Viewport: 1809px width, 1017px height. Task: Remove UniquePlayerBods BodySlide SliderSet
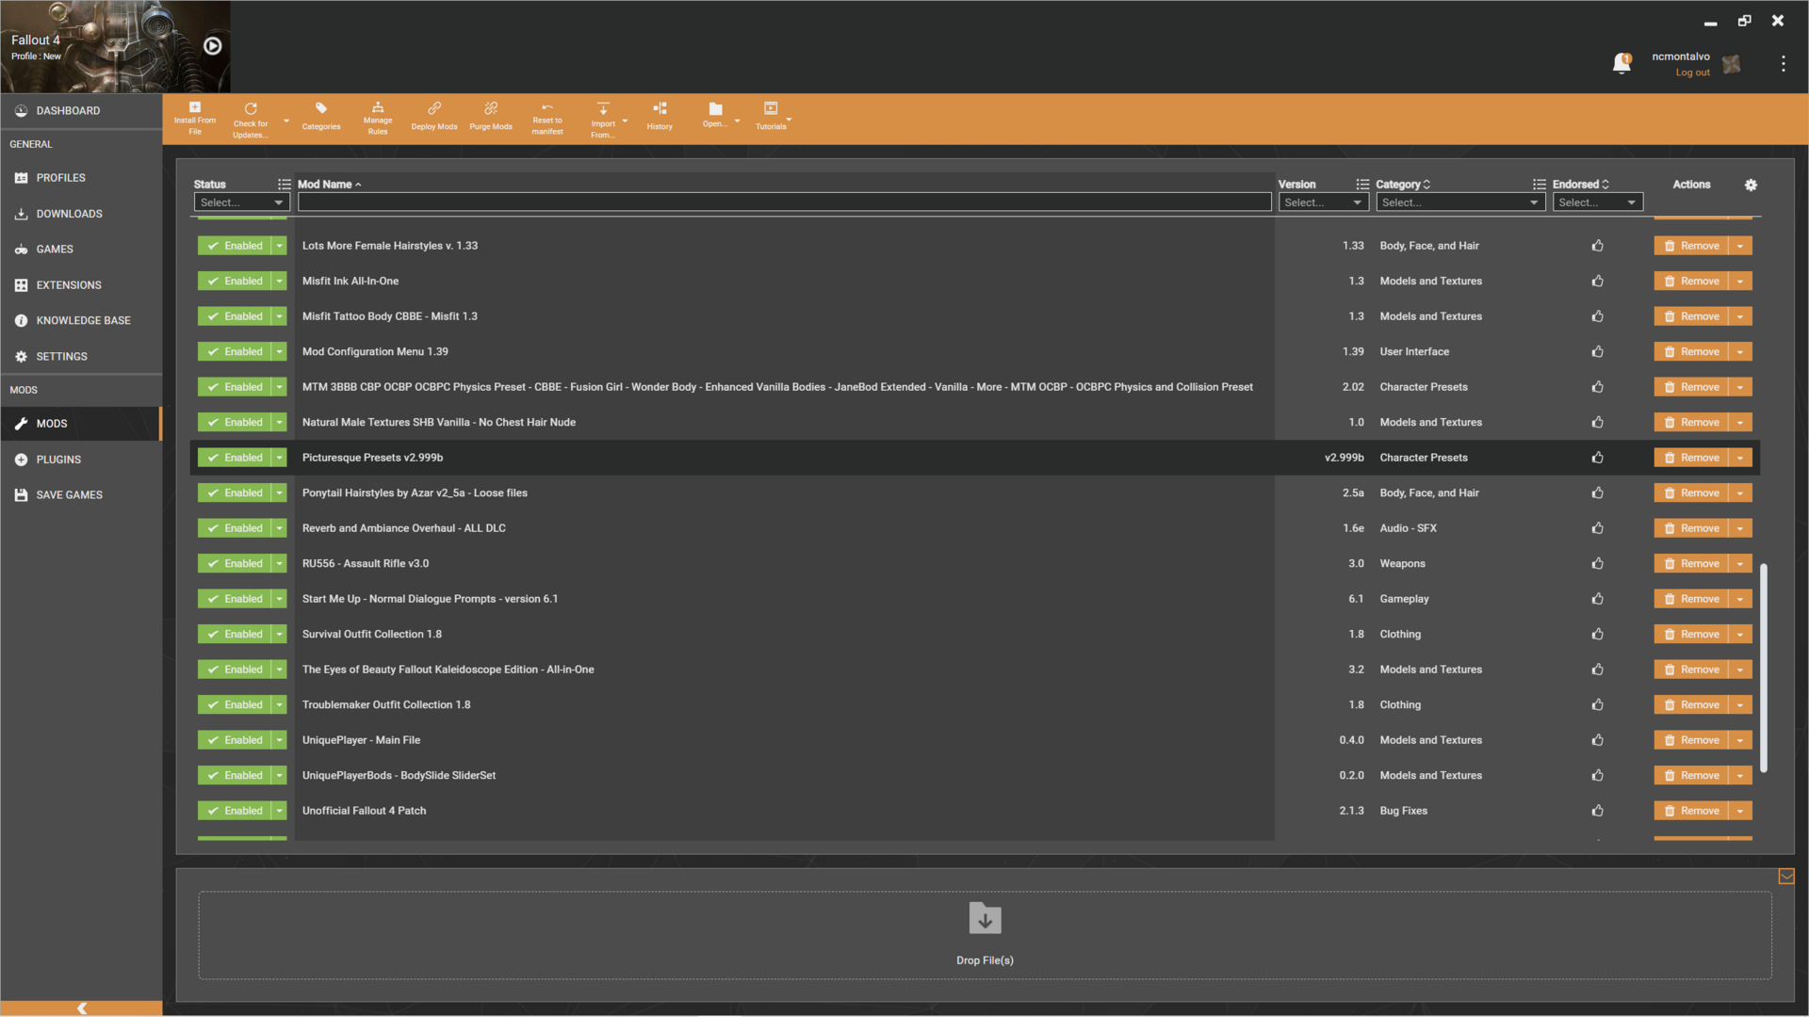pyautogui.click(x=1691, y=775)
